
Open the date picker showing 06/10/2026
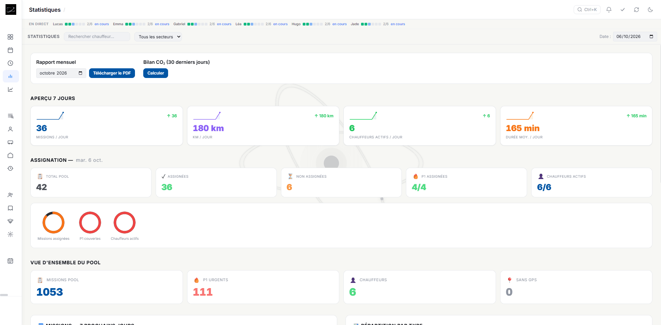(635, 37)
